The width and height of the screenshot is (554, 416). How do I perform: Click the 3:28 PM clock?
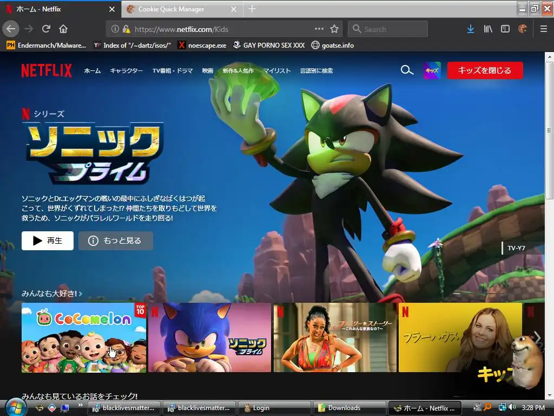[x=533, y=407]
